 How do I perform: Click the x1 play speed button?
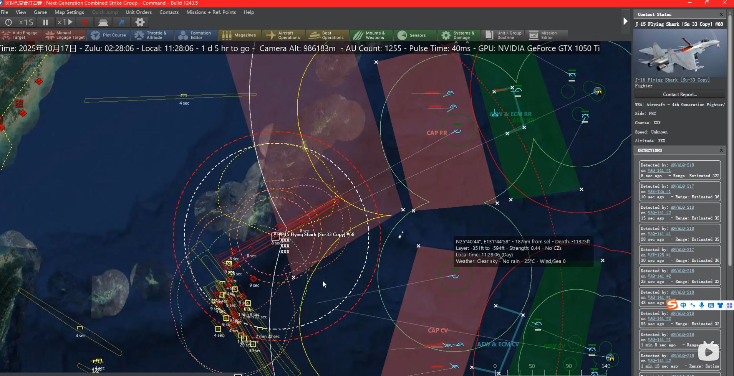(x=65, y=22)
